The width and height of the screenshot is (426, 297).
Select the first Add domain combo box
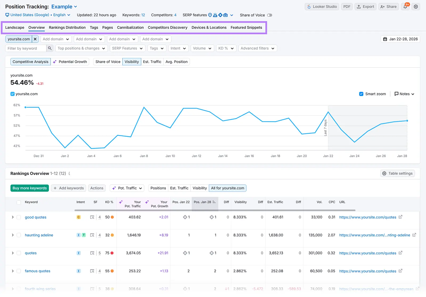click(56, 39)
